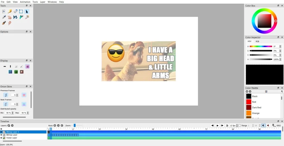Change the 12 fps frame rate spinner
Viewport: 284px width, 146px height.
click(x=234, y=125)
